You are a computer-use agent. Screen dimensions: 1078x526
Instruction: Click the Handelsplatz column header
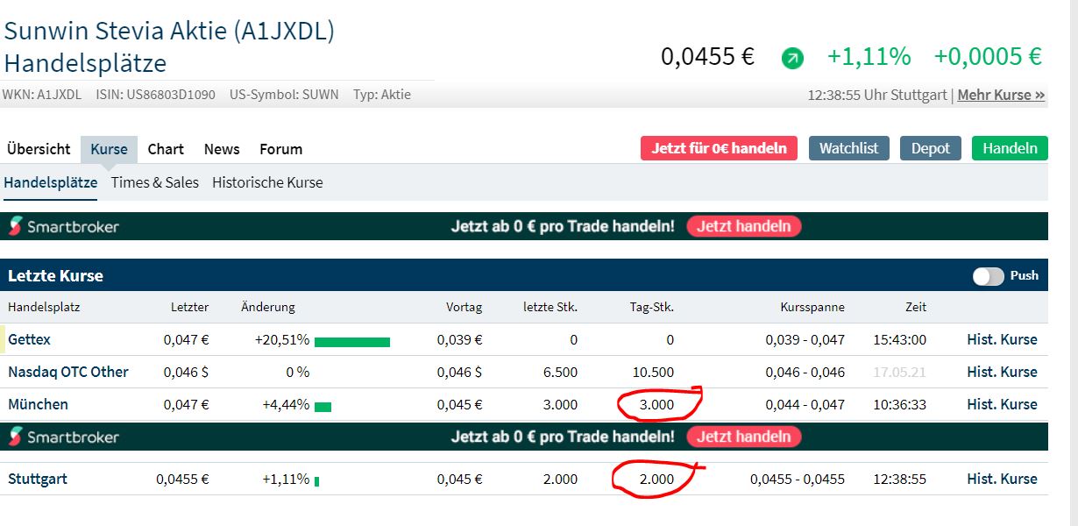point(44,307)
